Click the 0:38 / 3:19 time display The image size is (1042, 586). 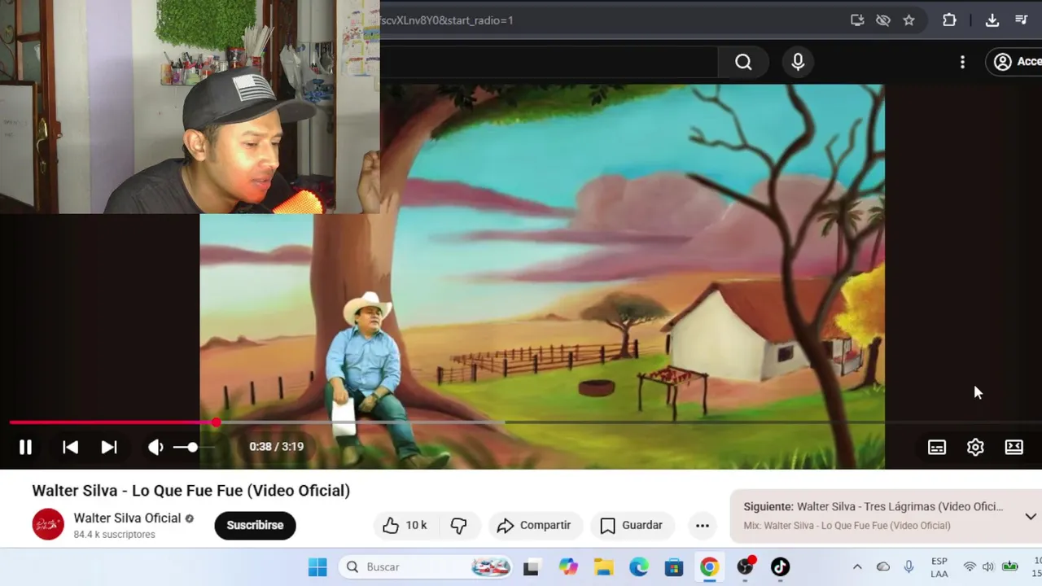276,446
